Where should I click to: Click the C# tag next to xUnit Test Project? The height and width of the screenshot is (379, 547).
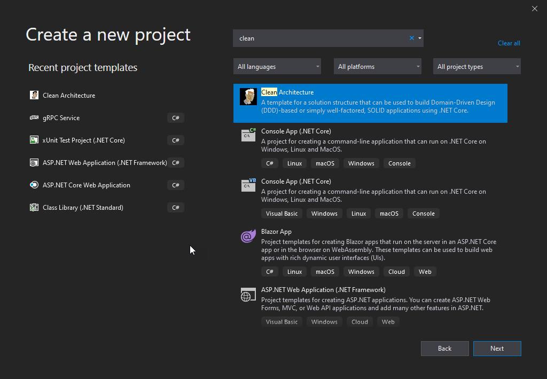tap(175, 140)
